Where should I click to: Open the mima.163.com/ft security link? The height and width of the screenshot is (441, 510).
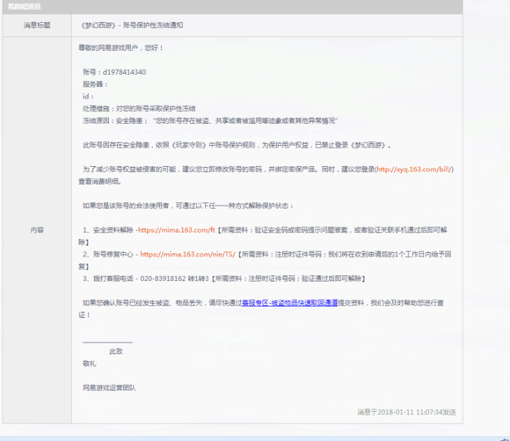click(x=176, y=230)
